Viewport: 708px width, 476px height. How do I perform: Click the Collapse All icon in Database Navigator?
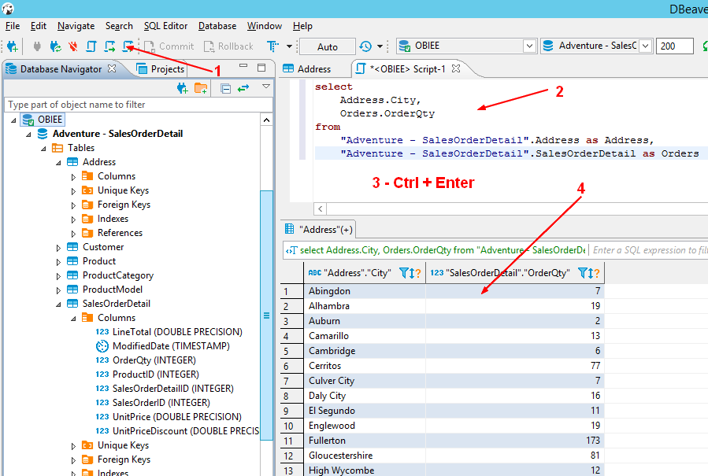pyautogui.click(x=224, y=88)
